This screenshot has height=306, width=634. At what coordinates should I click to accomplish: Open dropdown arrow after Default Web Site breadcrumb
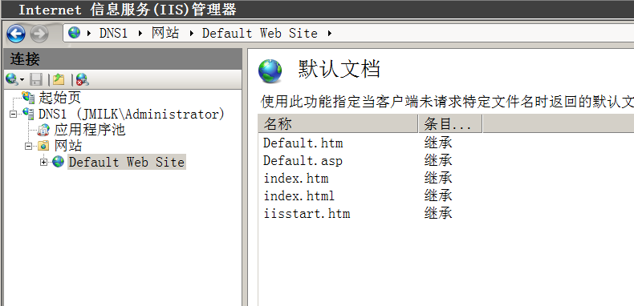tap(330, 33)
